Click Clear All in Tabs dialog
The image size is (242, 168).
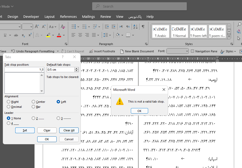pos(69,130)
